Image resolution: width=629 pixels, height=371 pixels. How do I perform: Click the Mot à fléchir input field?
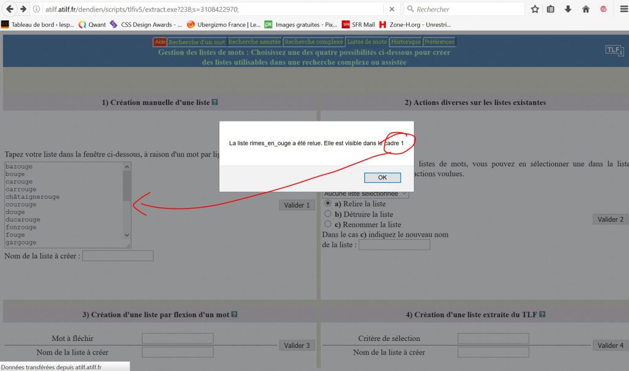click(178, 338)
